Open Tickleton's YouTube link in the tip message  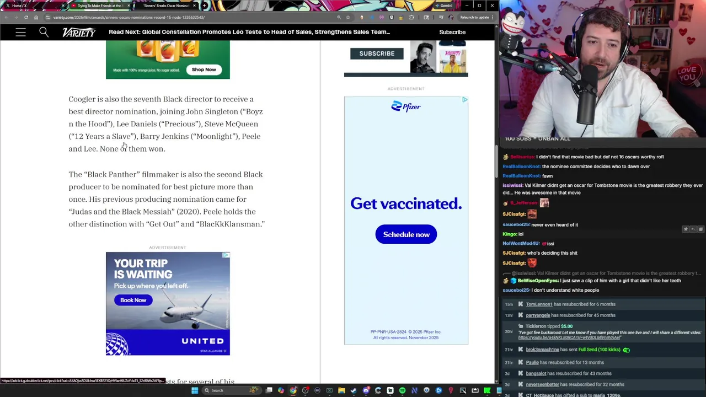[569, 337]
